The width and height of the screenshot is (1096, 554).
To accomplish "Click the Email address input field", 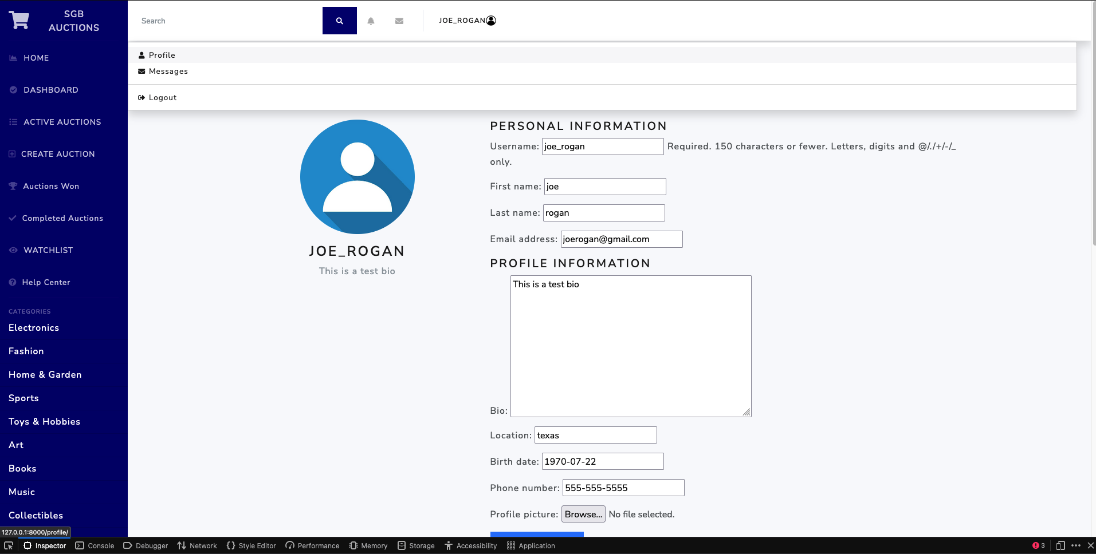I will click(622, 239).
